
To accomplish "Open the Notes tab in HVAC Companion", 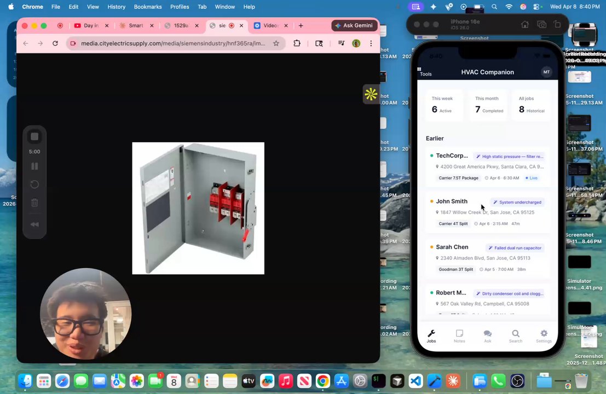I will point(459,336).
